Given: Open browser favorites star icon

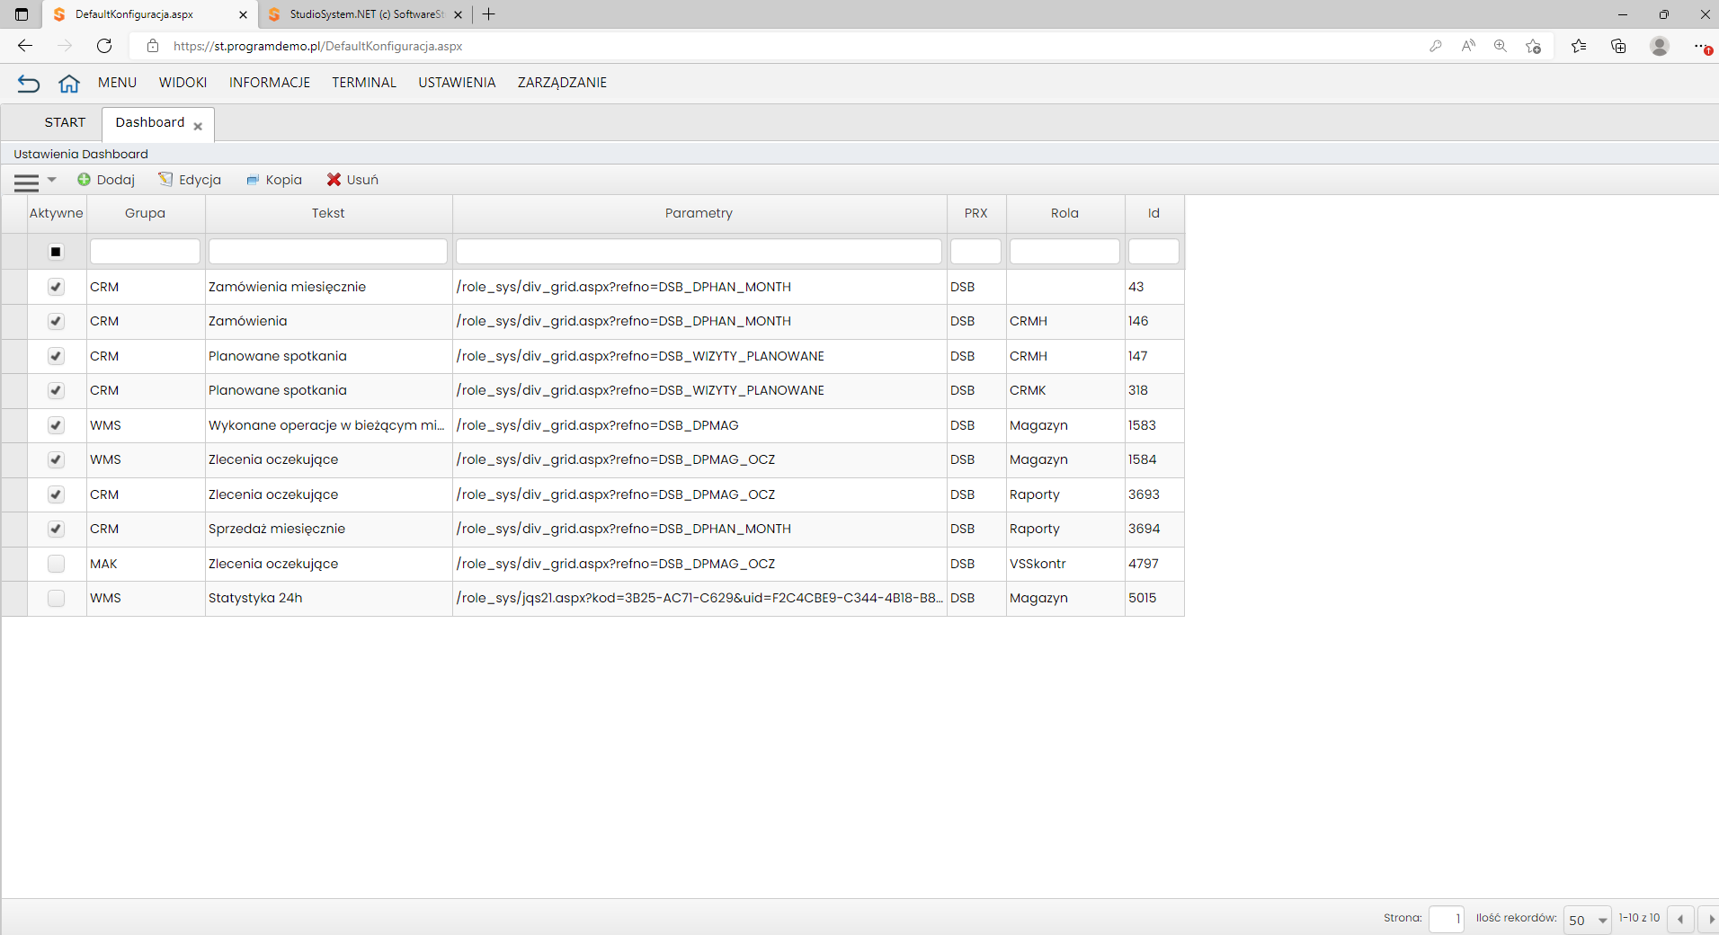Looking at the screenshot, I should 1579,46.
